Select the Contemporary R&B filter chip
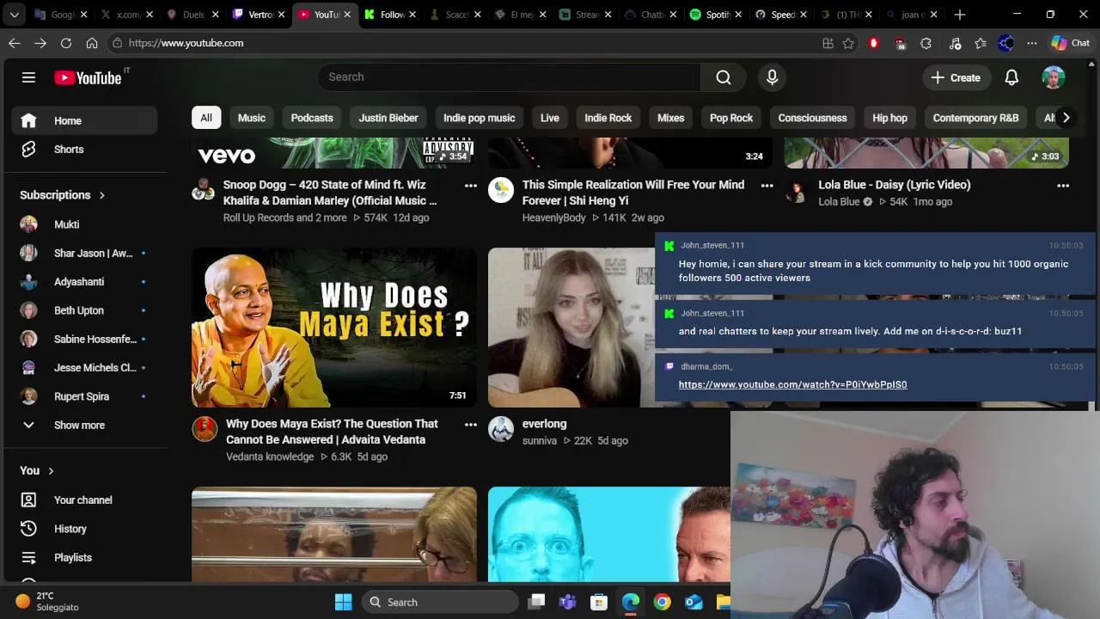 [975, 118]
